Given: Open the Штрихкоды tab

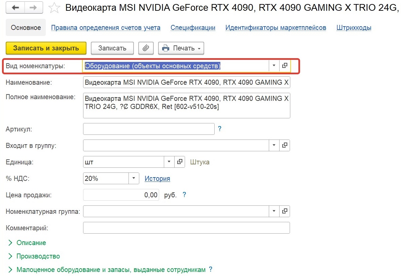Looking at the screenshot, I should 354,28.
